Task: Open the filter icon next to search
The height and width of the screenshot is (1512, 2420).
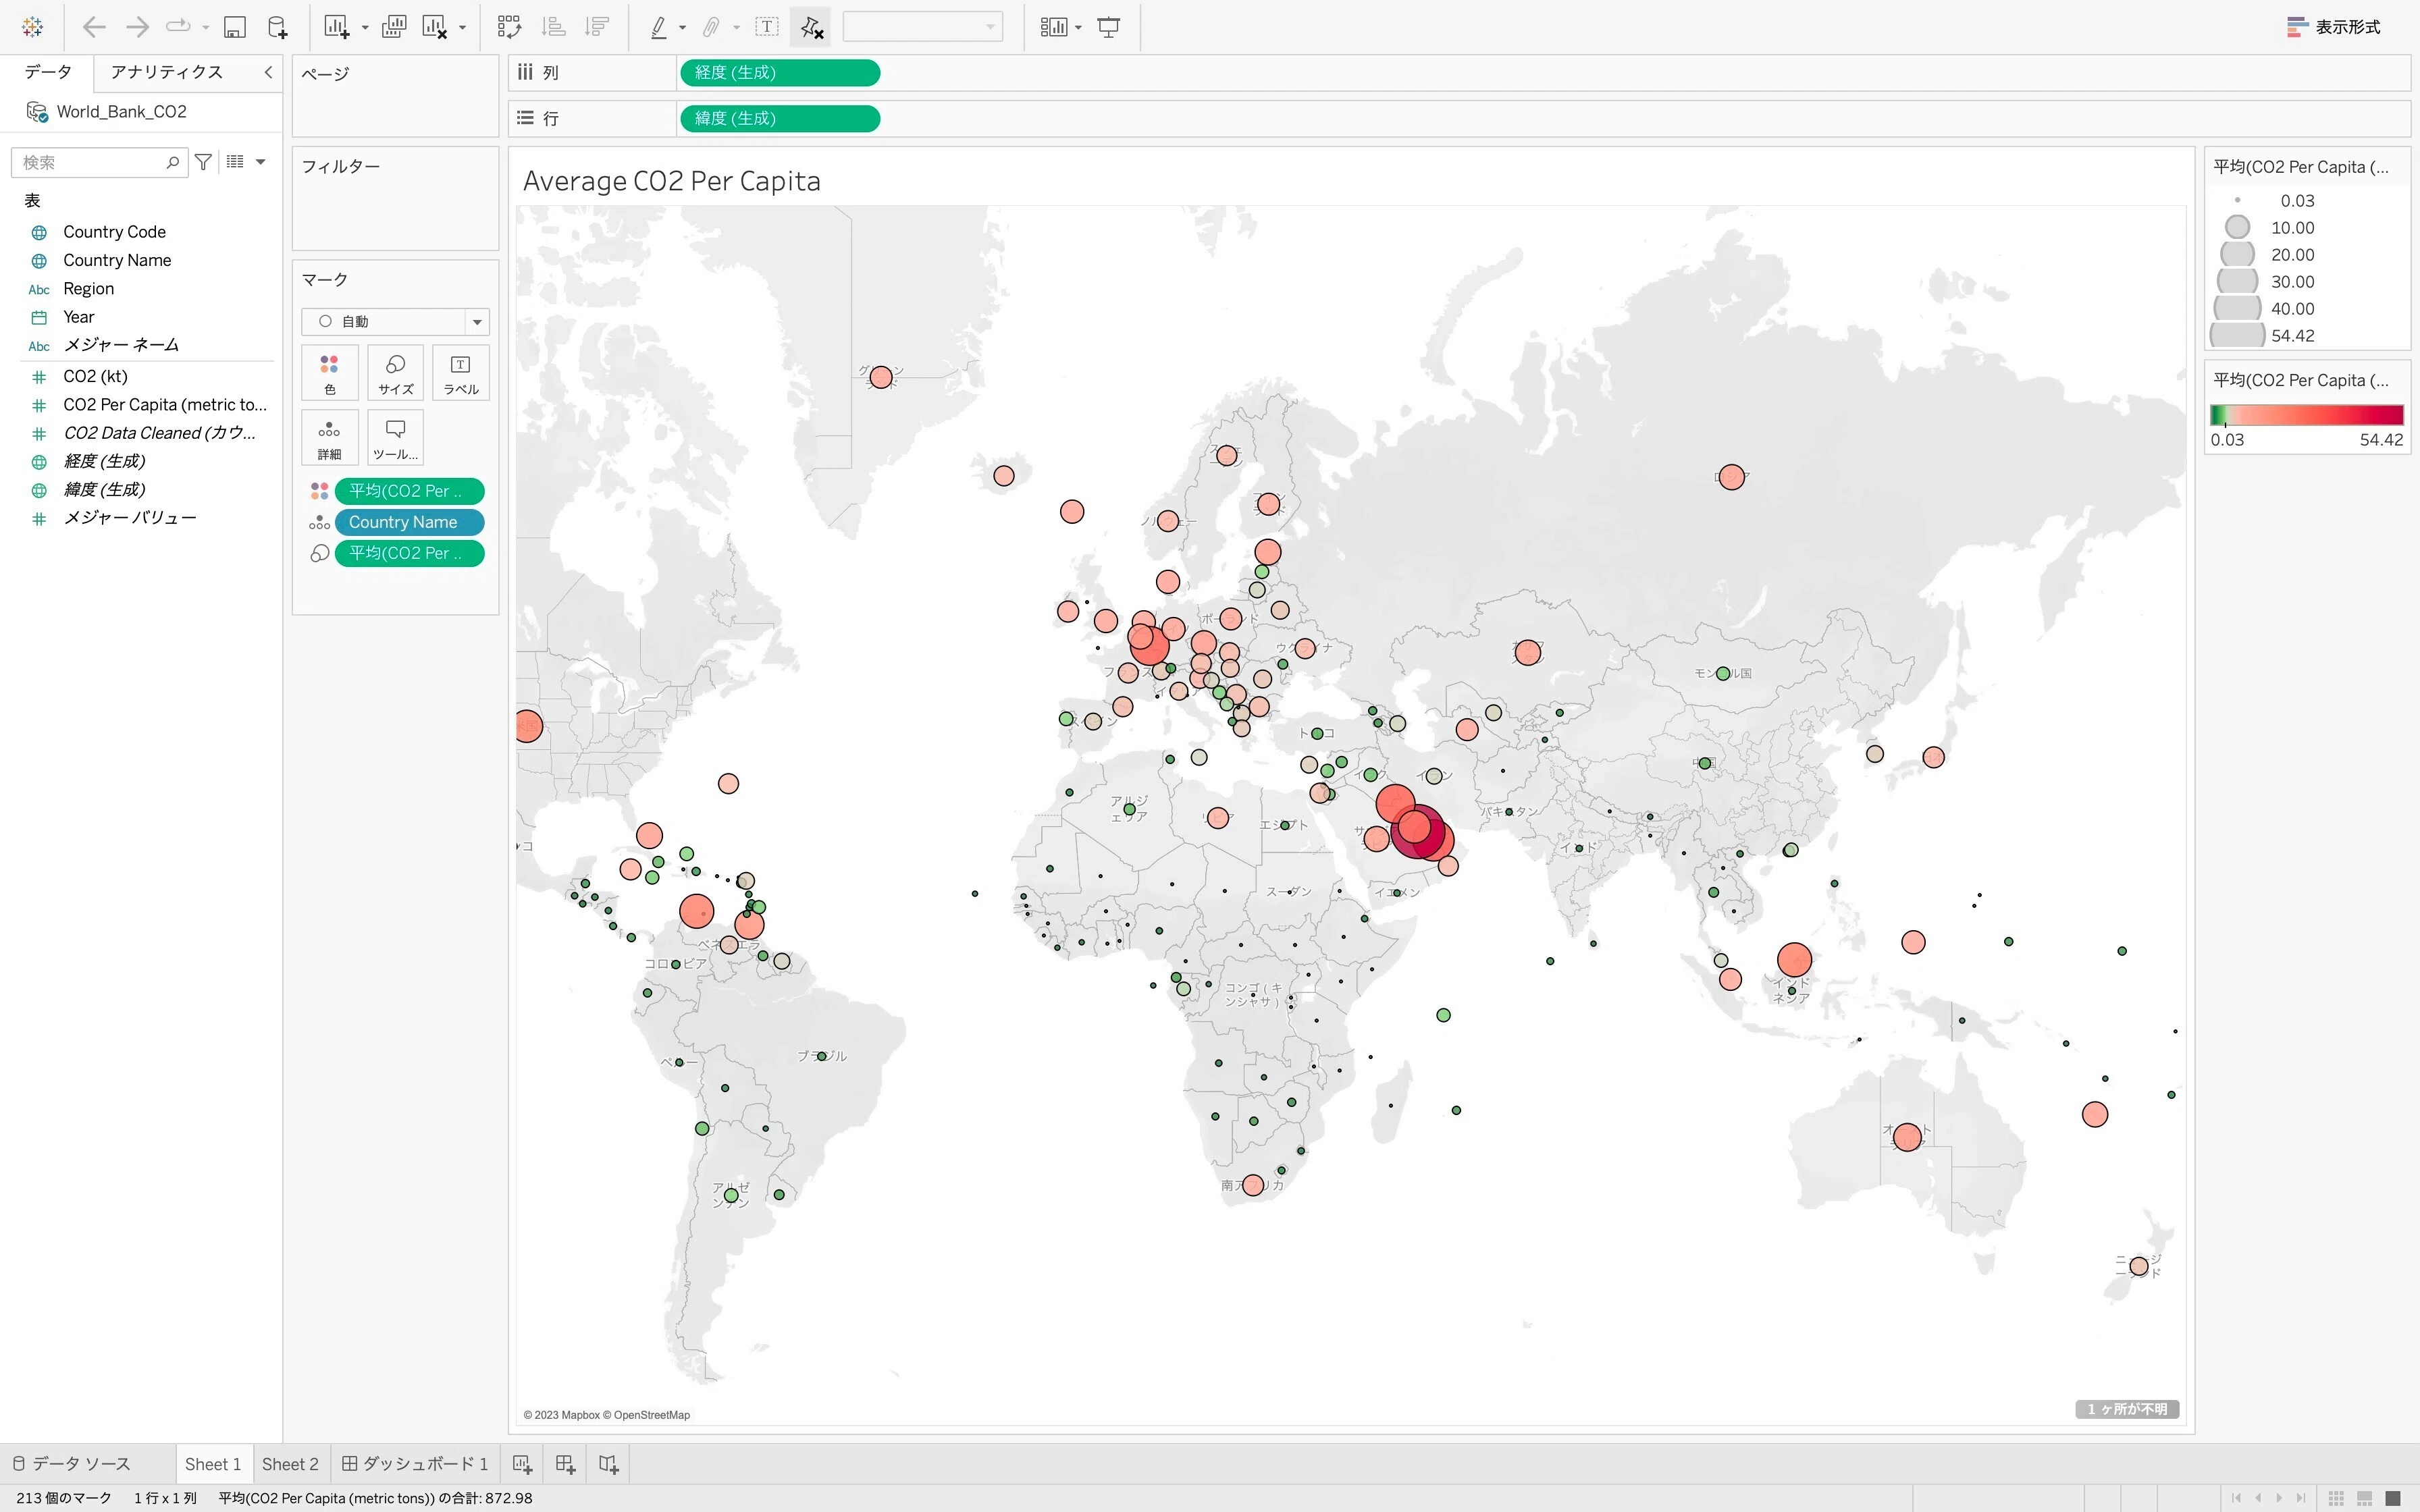Action: (203, 162)
